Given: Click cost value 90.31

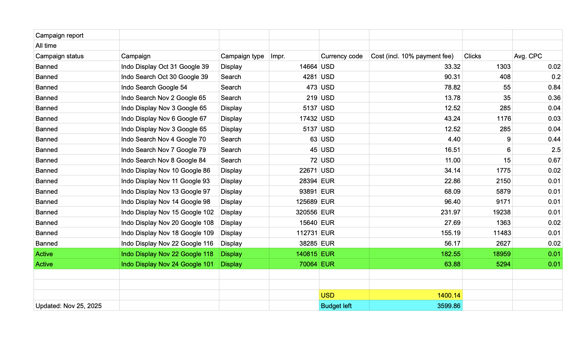Looking at the screenshot, I should click(416, 77).
